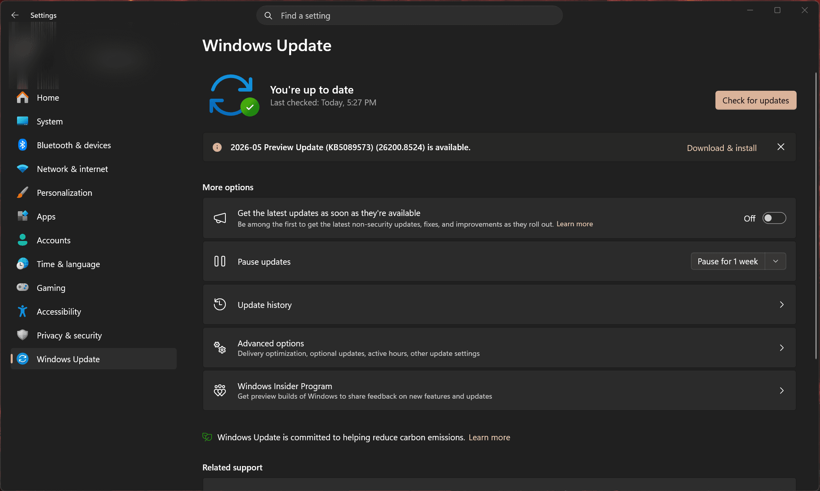This screenshot has height=491, width=820.
Task: Click the 'Related support' heading
Action: click(x=233, y=468)
